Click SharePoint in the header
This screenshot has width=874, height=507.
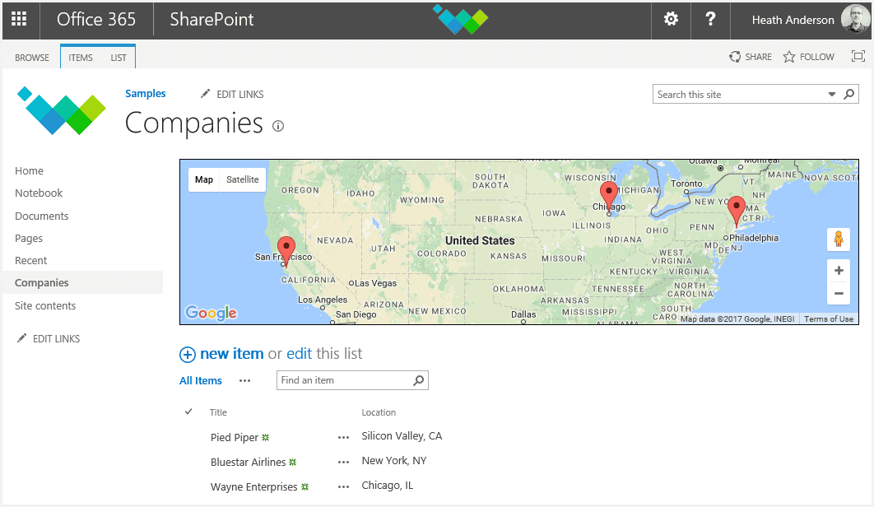212,20
